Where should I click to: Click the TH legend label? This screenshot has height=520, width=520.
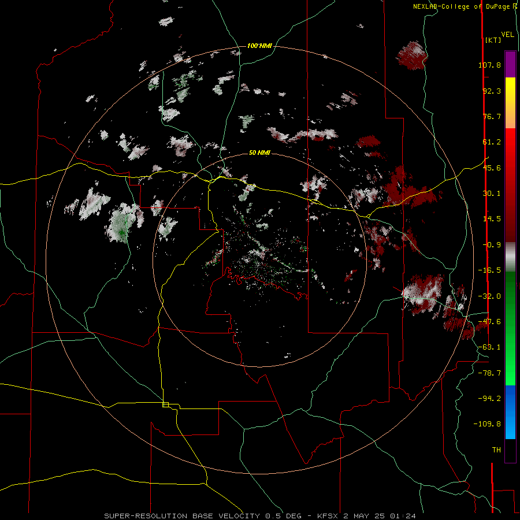click(496, 450)
